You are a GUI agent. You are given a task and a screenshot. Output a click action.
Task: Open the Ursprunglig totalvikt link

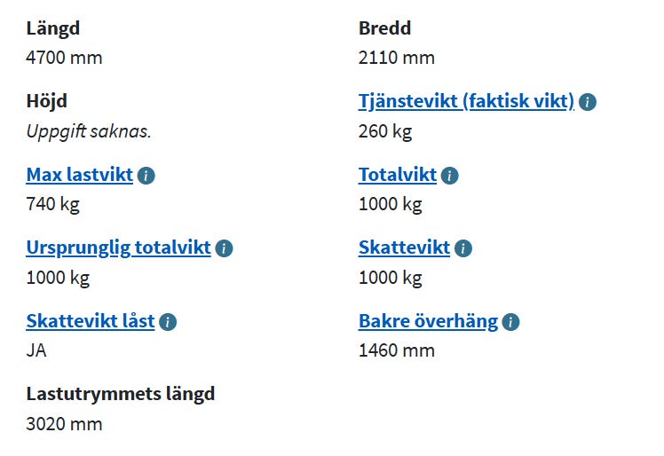point(118,248)
